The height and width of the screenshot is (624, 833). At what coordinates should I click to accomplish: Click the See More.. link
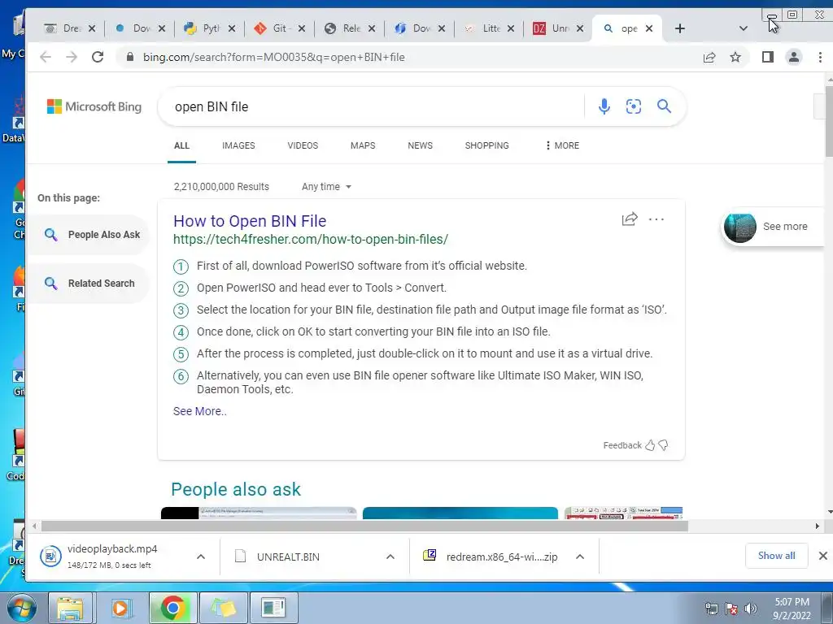(200, 411)
